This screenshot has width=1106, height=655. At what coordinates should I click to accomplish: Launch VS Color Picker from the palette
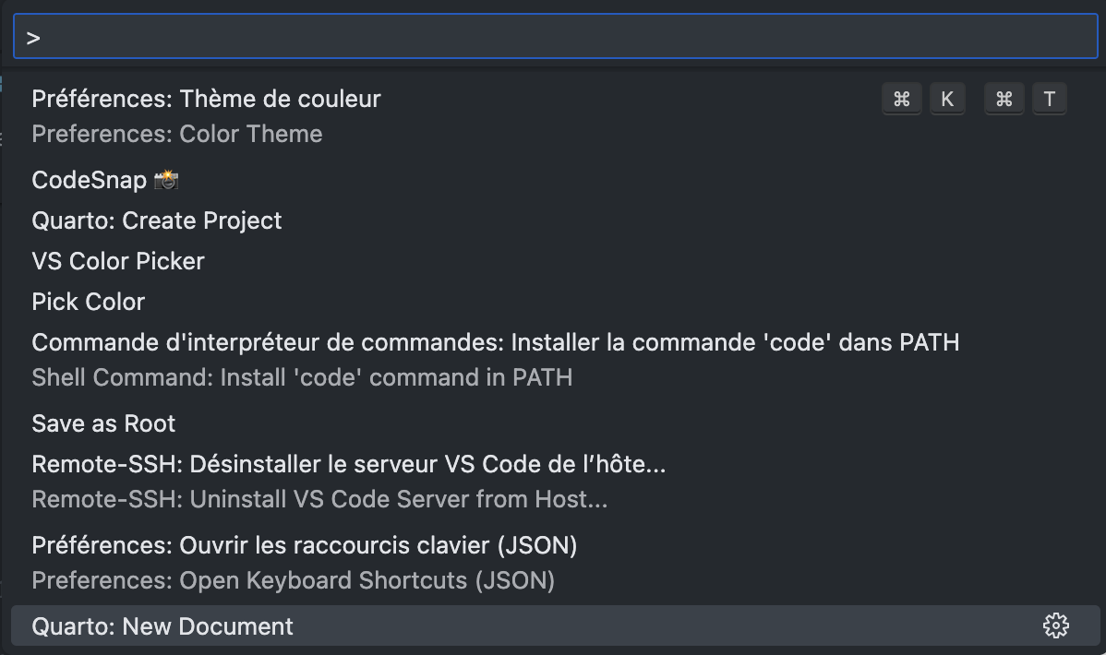(117, 261)
